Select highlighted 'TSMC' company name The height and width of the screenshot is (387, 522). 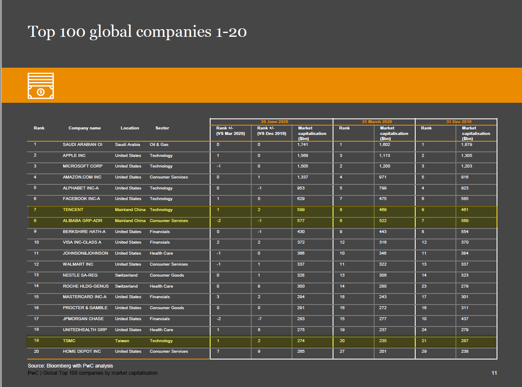coord(69,341)
